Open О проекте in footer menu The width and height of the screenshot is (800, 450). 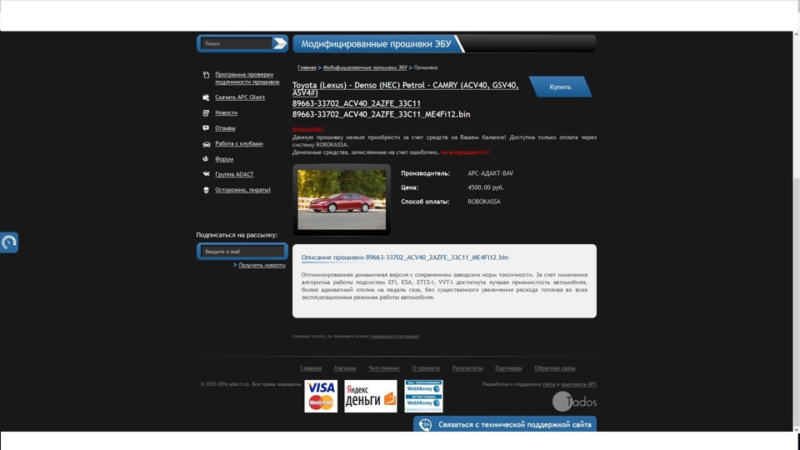(x=426, y=368)
